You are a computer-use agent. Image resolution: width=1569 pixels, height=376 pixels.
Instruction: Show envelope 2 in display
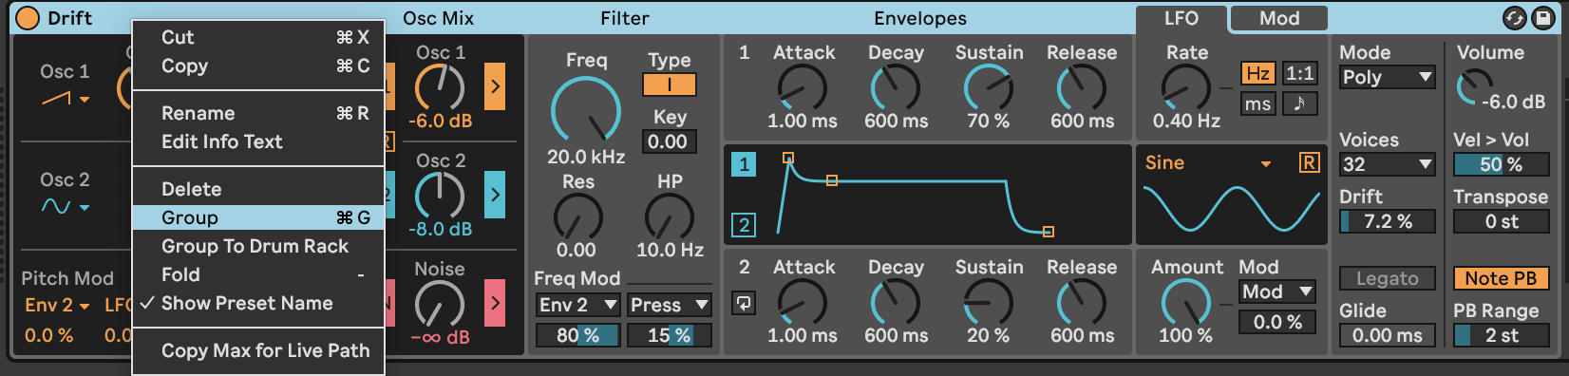pyautogui.click(x=744, y=225)
